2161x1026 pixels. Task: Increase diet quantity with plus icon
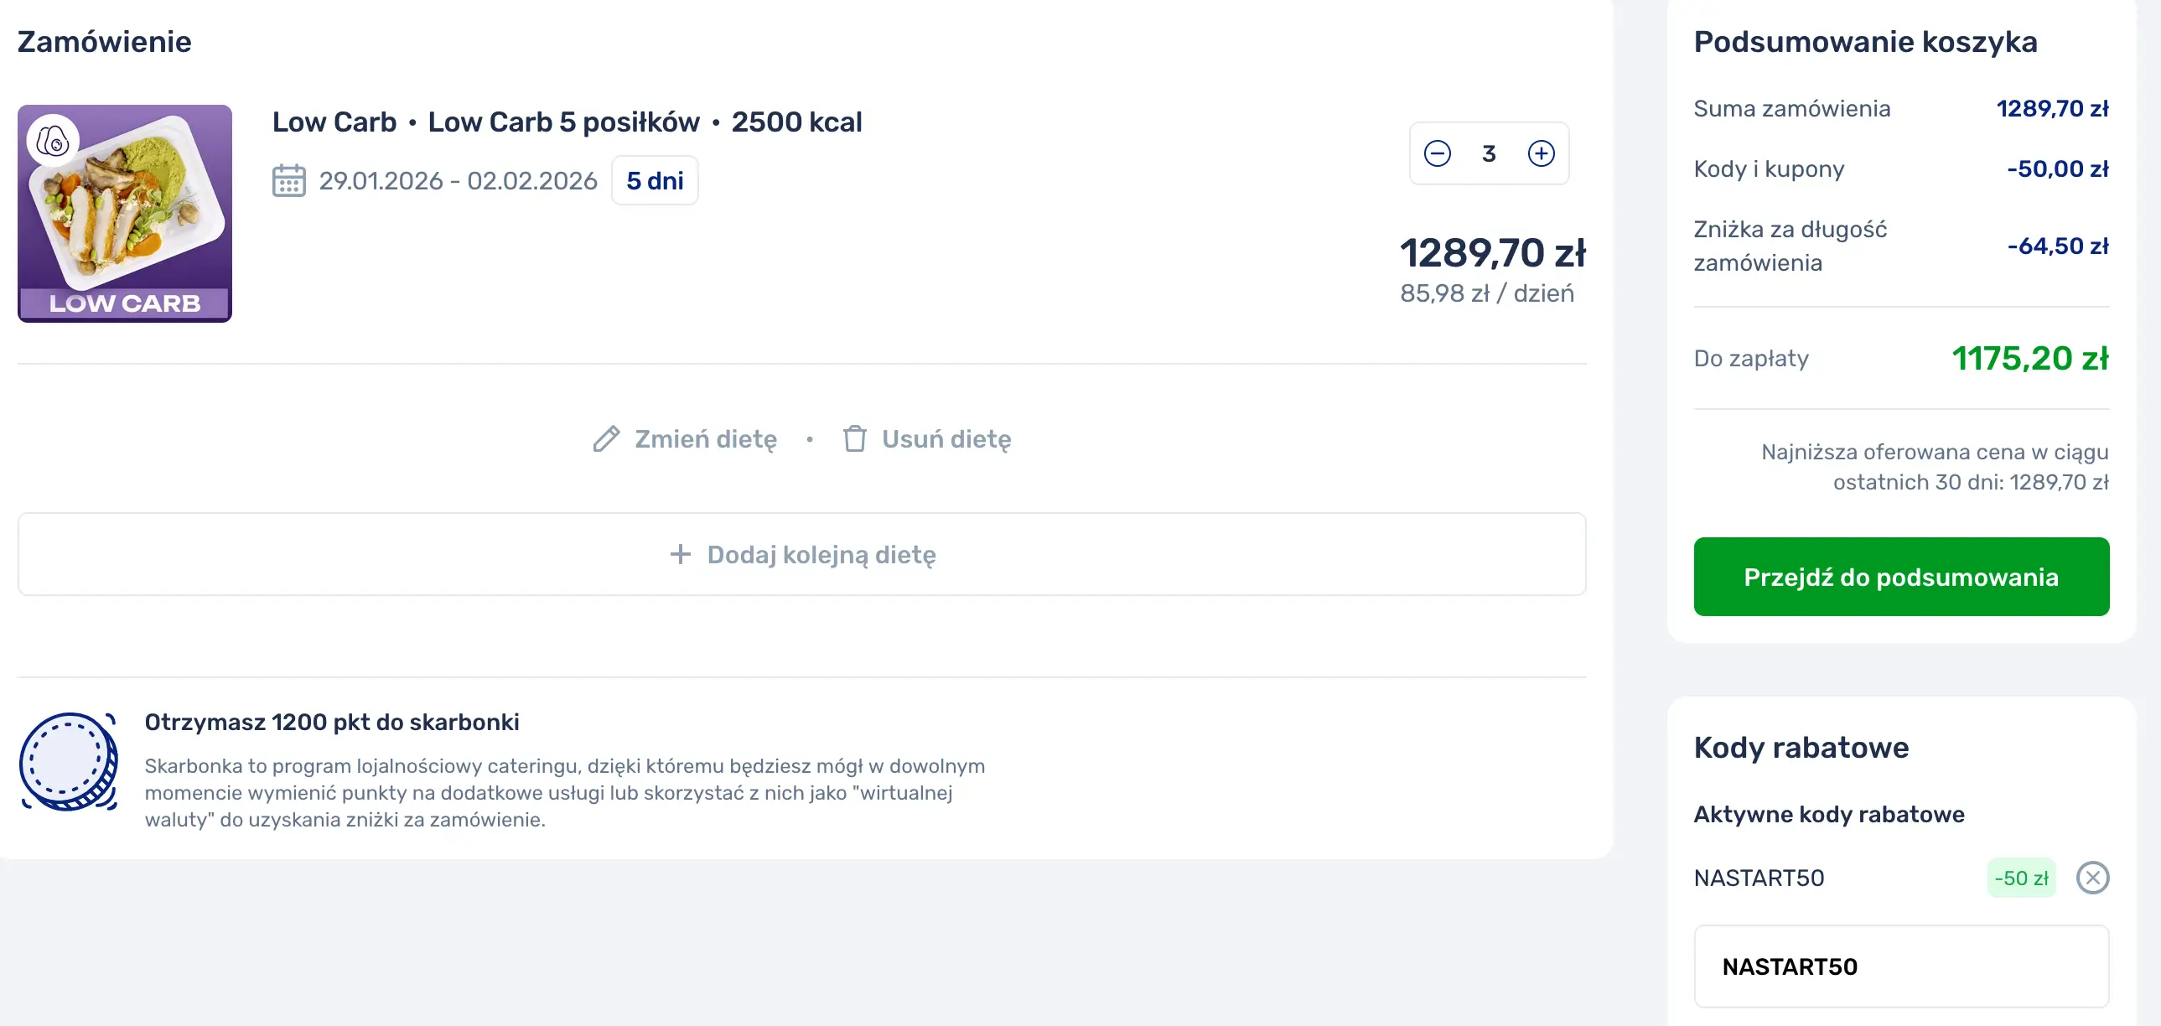click(1541, 153)
